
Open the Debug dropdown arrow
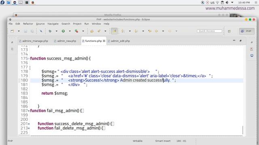point(56,31)
